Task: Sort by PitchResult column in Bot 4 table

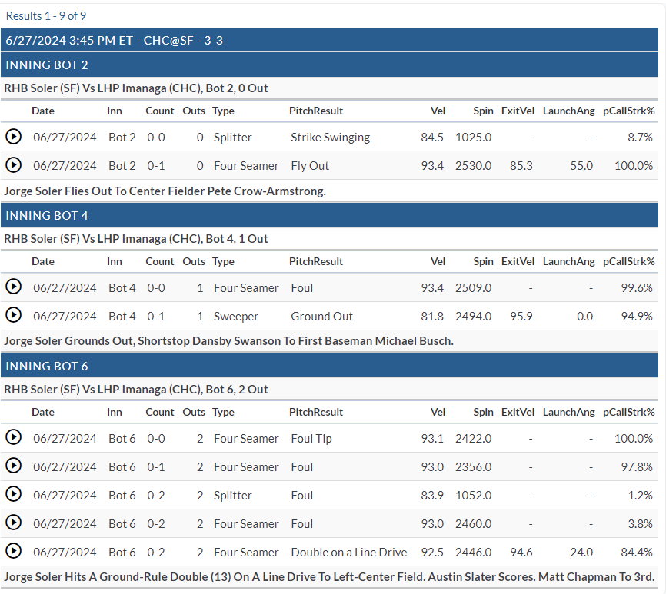Action: click(316, 261)
